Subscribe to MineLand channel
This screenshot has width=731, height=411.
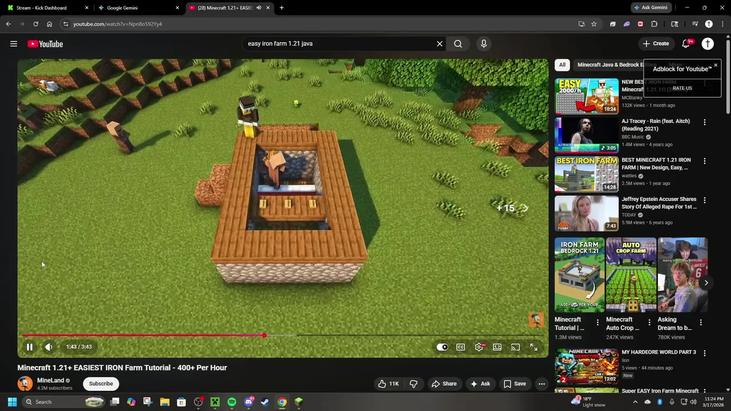pyautogui.click(x=101, y=384)
